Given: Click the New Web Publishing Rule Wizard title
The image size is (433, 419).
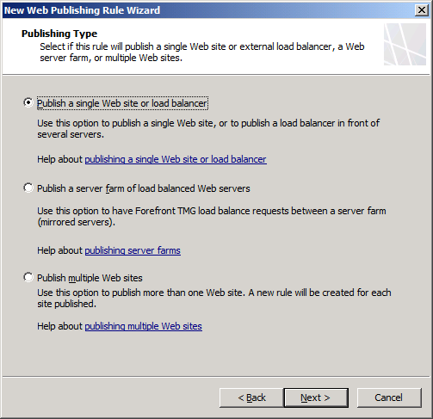Looking at the screenshot, I should tap(82, 10).
